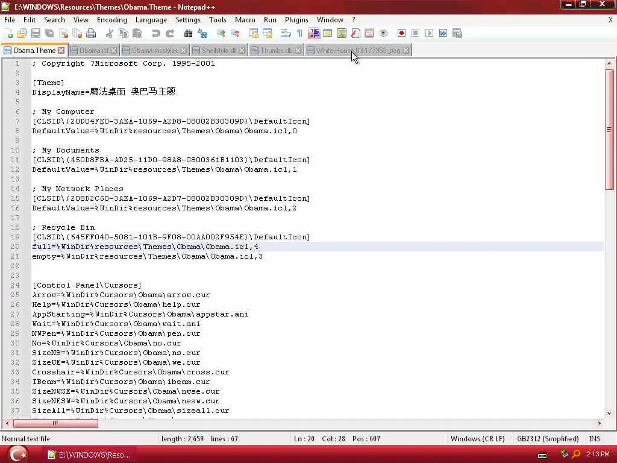Open the File menu
617x463 pixels.
[x=10, y=20]
